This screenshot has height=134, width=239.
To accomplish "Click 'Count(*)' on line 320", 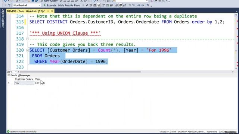I will point(108,50).
